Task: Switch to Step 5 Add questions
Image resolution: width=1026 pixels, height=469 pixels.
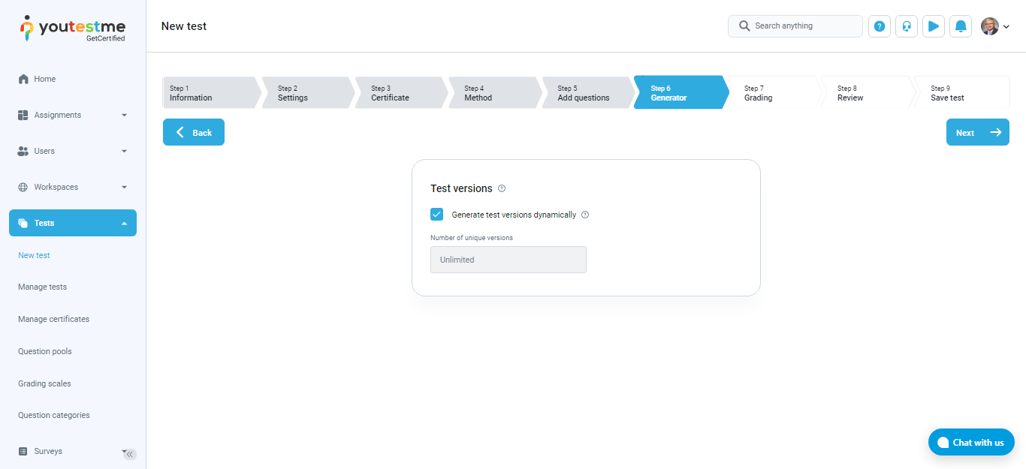Action: coord(584,93)
